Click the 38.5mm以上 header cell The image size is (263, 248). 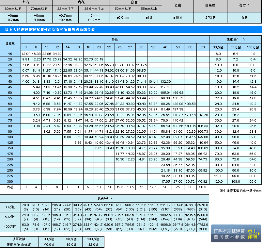pos(94,9)
